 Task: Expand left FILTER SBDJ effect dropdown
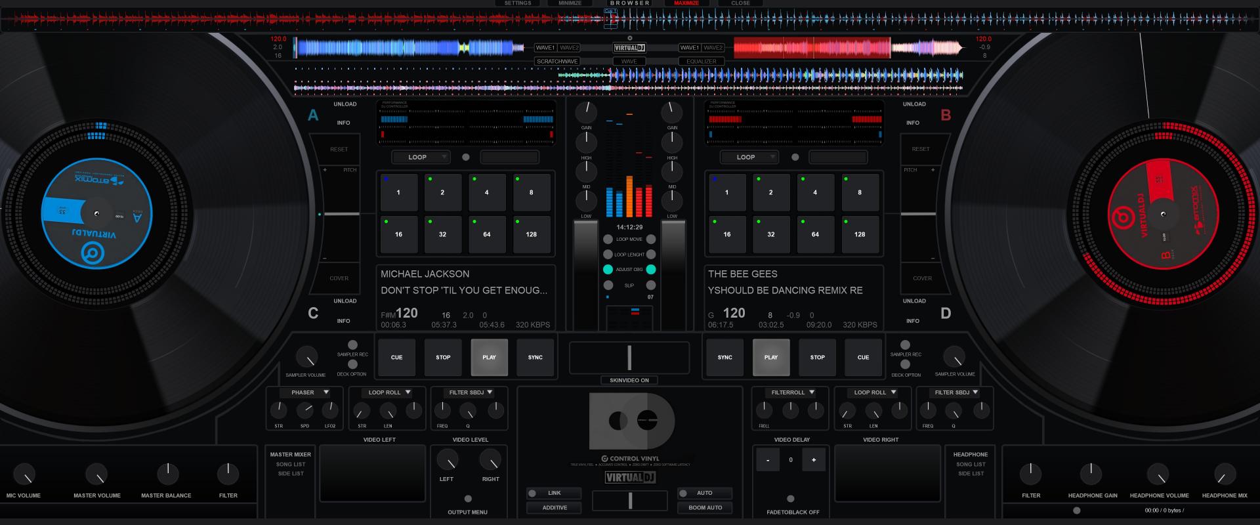(x=470, y=392)
